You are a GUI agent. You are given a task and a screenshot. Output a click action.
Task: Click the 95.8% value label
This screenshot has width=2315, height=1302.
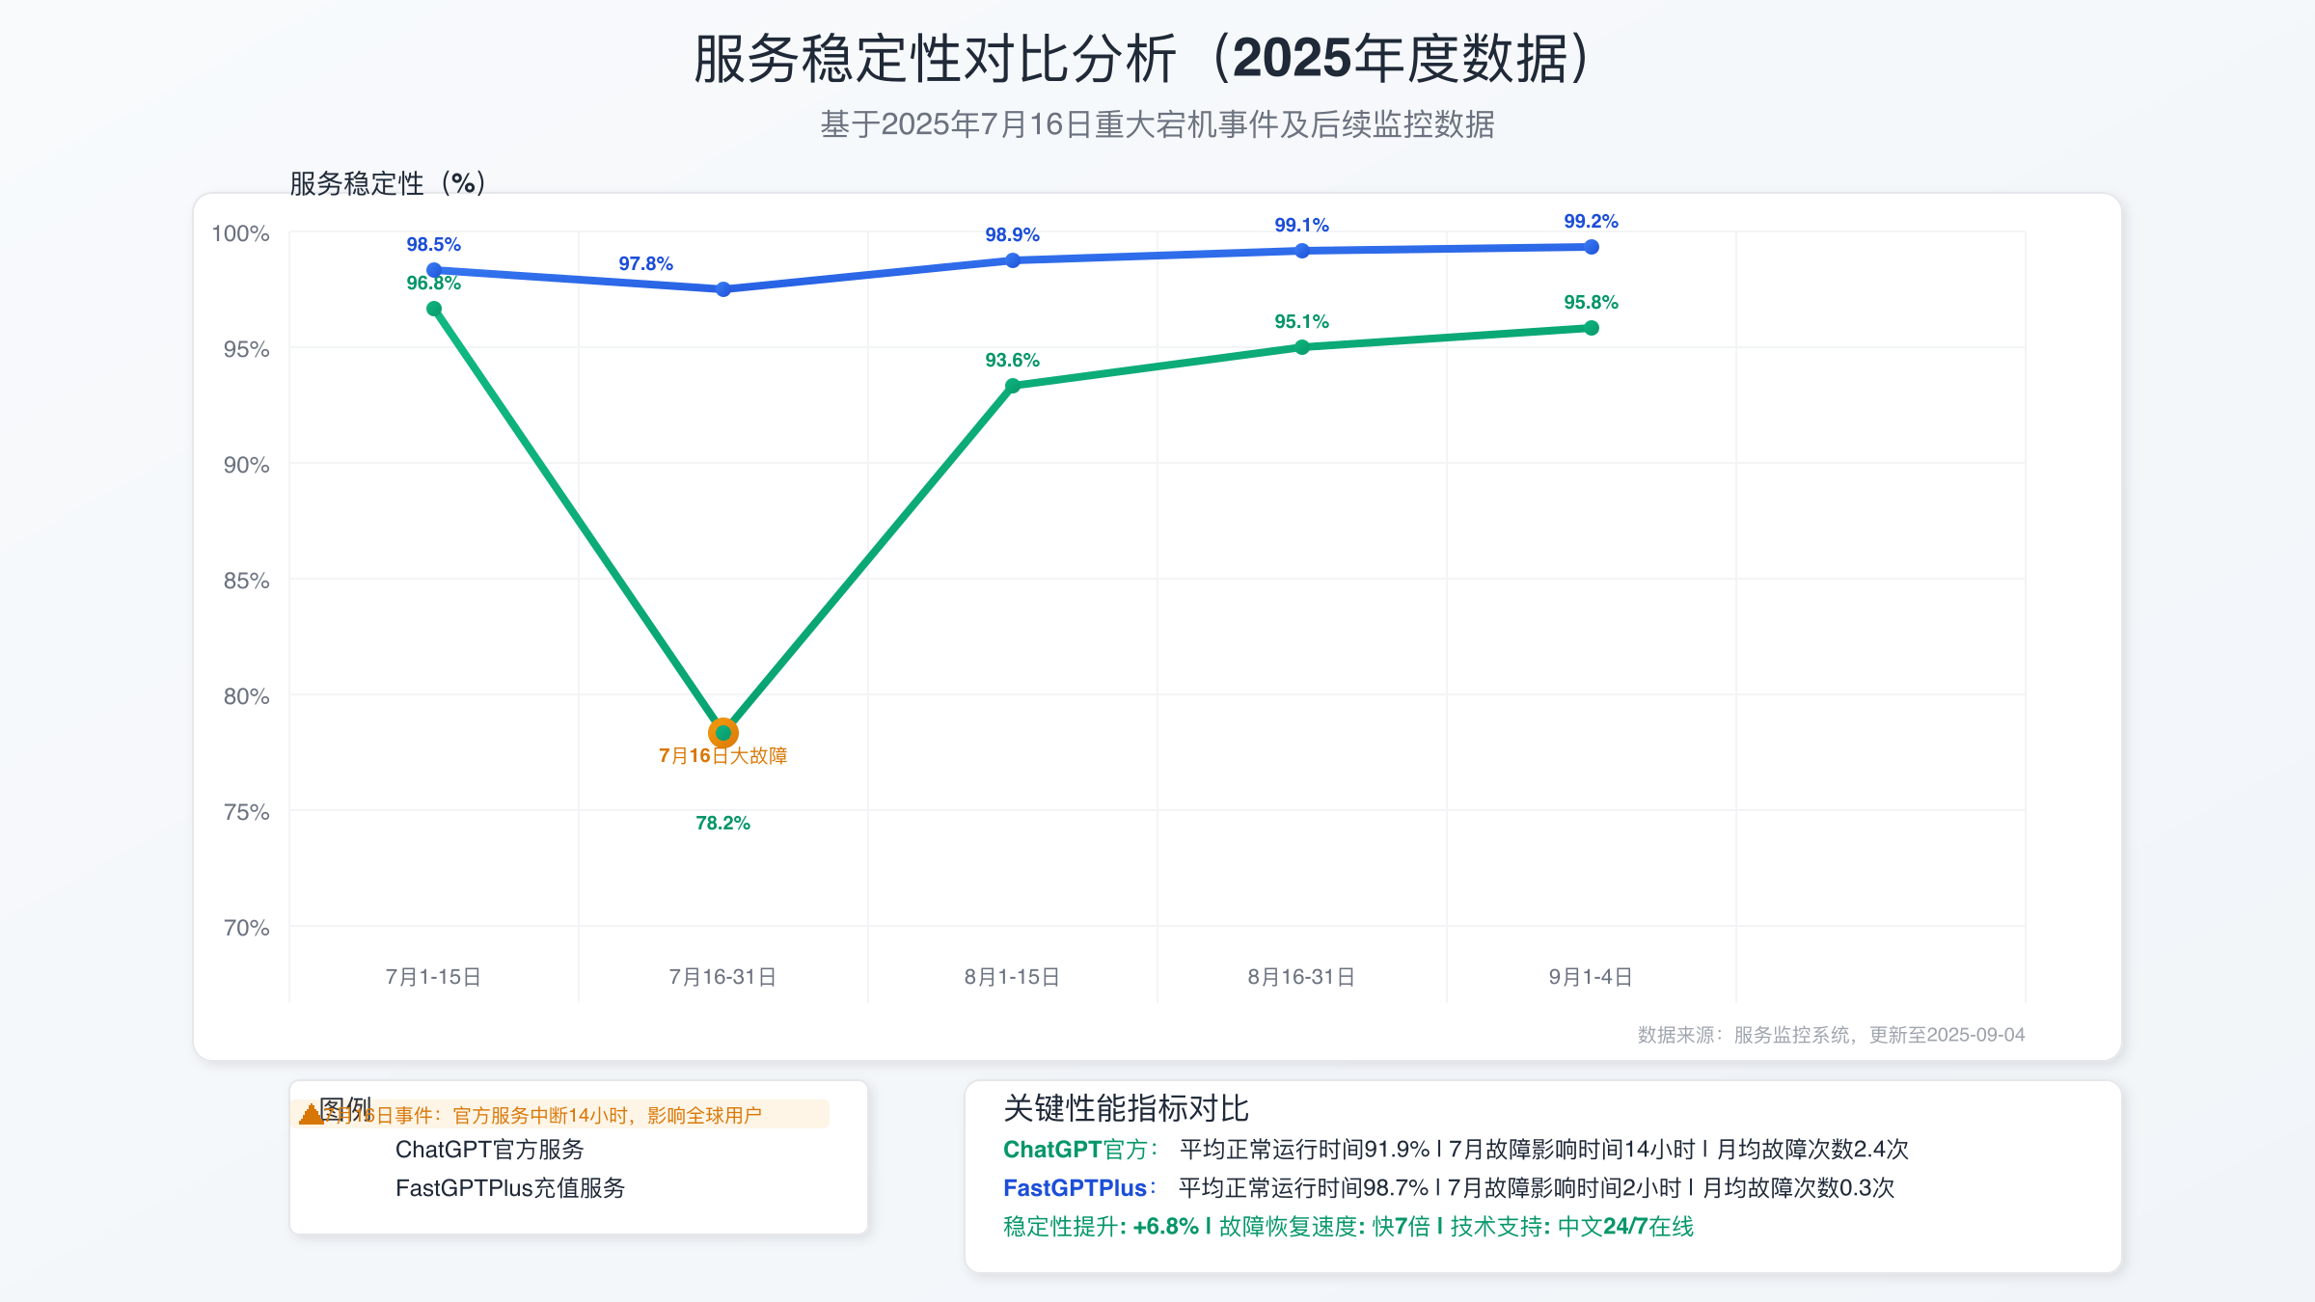(1592, 303)
